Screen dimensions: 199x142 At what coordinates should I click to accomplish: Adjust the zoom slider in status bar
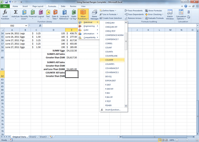coord(187,140)
